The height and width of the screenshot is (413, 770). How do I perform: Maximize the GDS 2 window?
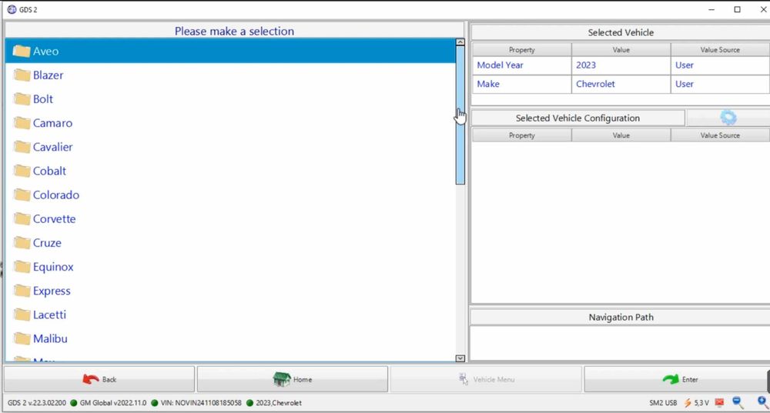737,9
